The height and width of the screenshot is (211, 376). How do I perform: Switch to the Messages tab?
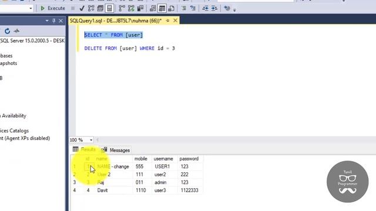point(116,150)
